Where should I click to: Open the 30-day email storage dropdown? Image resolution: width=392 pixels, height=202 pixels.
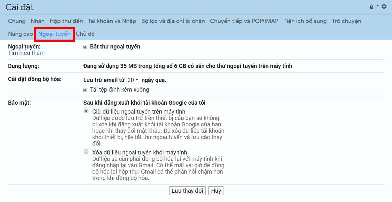click(133, 80)
